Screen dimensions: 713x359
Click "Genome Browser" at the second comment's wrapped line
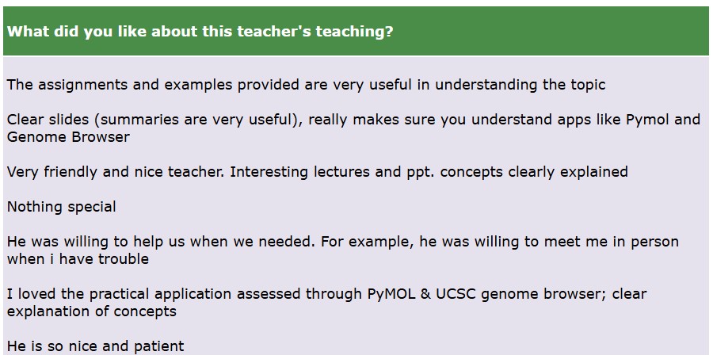[68, 136]
